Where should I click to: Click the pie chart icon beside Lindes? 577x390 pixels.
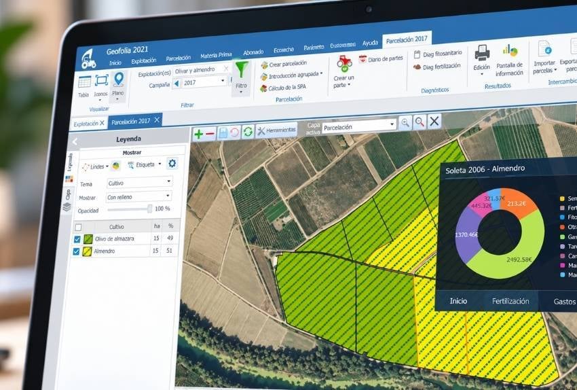click(x=116, y=166)
